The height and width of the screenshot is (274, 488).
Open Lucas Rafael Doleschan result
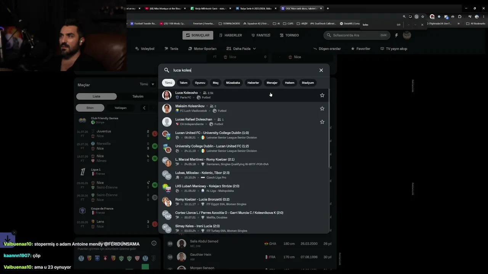(x=243, y=122)
